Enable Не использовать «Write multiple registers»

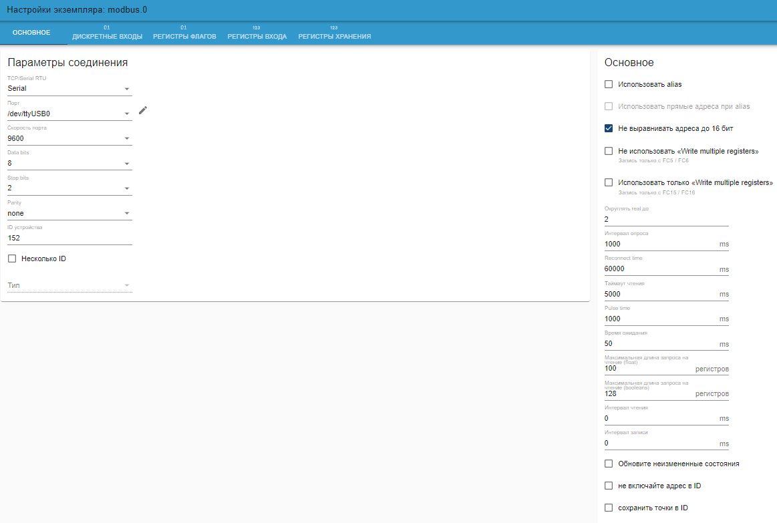(x=609, y=151)
